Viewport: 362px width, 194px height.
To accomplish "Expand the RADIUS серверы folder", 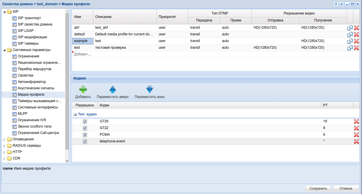I will tap(4, 146).
